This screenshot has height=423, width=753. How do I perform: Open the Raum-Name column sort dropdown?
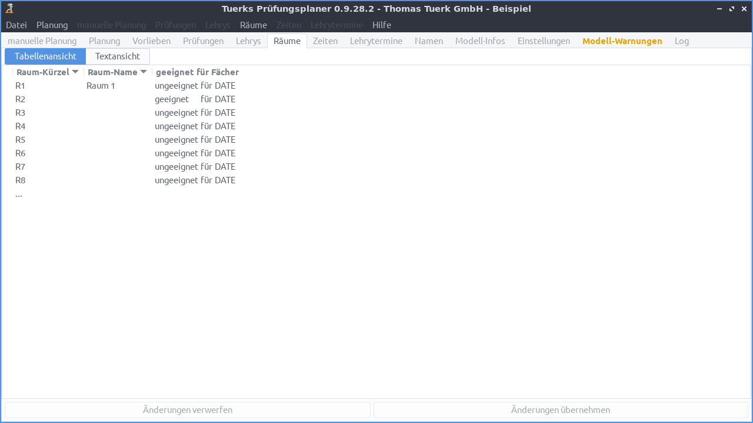144,72
